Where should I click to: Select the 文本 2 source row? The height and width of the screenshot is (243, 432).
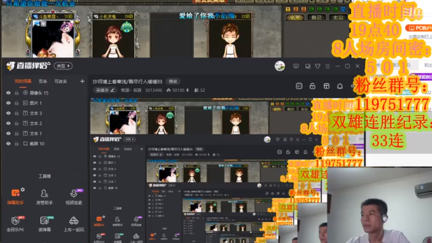point(44,123)
